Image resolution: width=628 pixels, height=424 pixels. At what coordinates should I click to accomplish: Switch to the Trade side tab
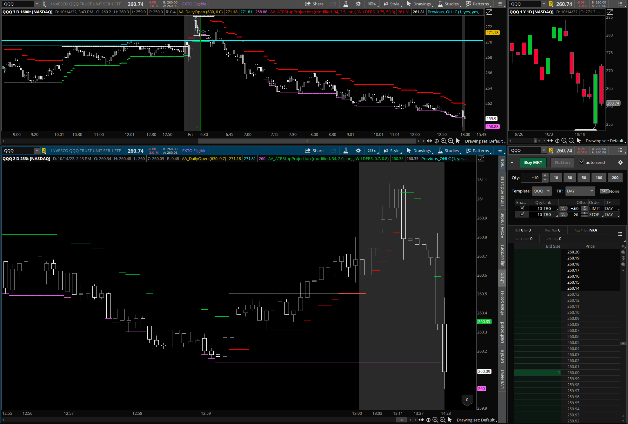click(502, 164)
